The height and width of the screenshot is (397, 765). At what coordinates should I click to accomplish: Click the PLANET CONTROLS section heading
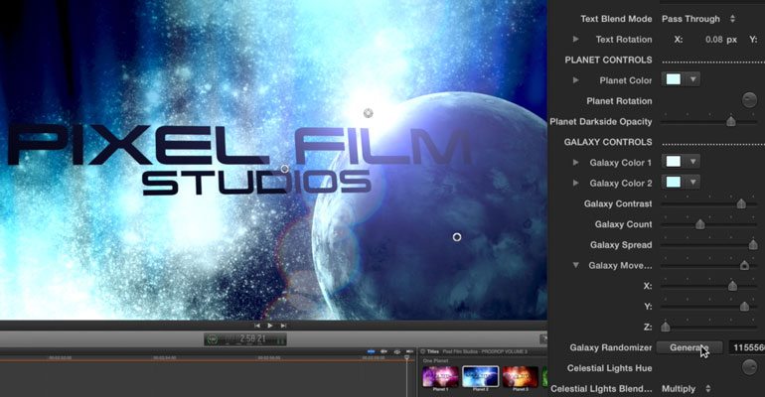[608, 60]
